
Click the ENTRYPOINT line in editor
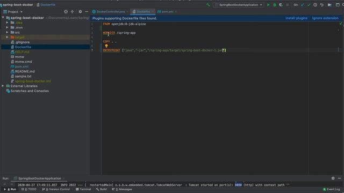(x=164, y=50)
